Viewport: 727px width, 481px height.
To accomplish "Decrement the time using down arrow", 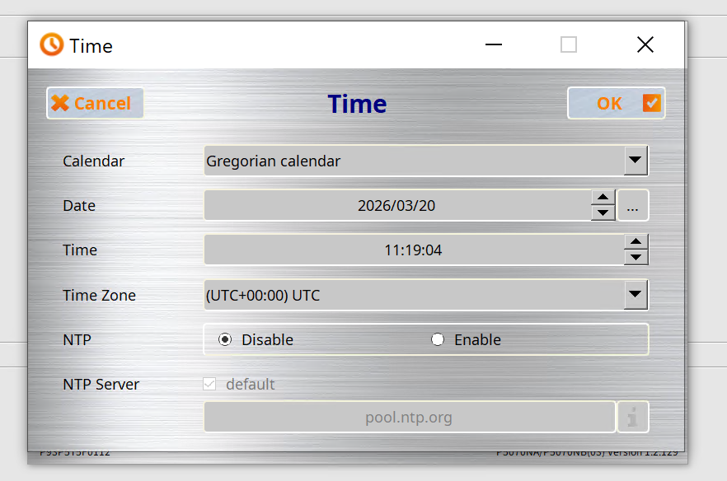I will coord(635,257).
